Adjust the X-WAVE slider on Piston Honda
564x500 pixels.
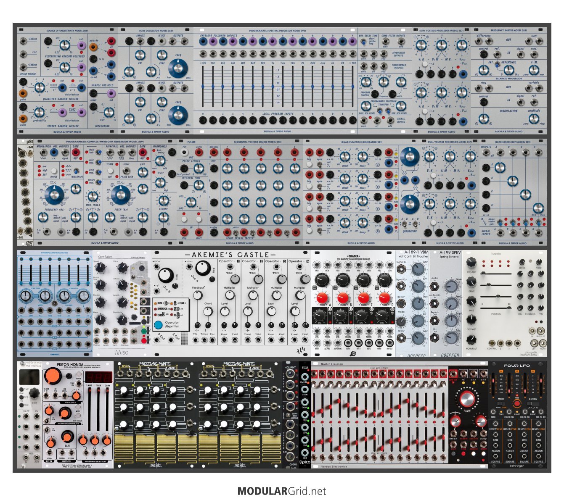89,410
